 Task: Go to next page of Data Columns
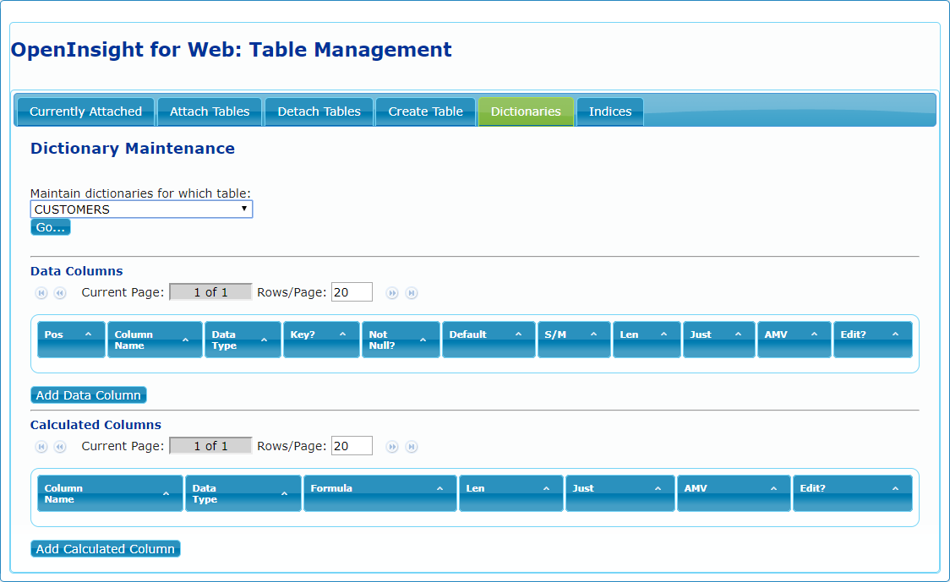coord(393,293)
